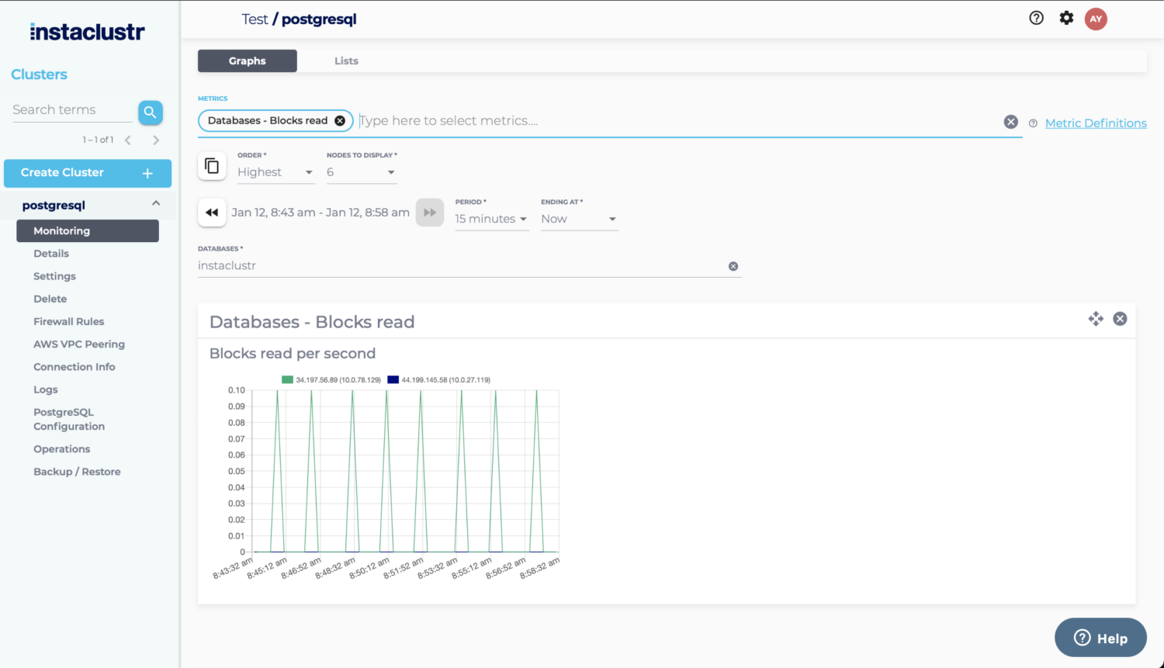Click the AY user avatar
Screen dimensions: 1164x668
(1096, 19)
